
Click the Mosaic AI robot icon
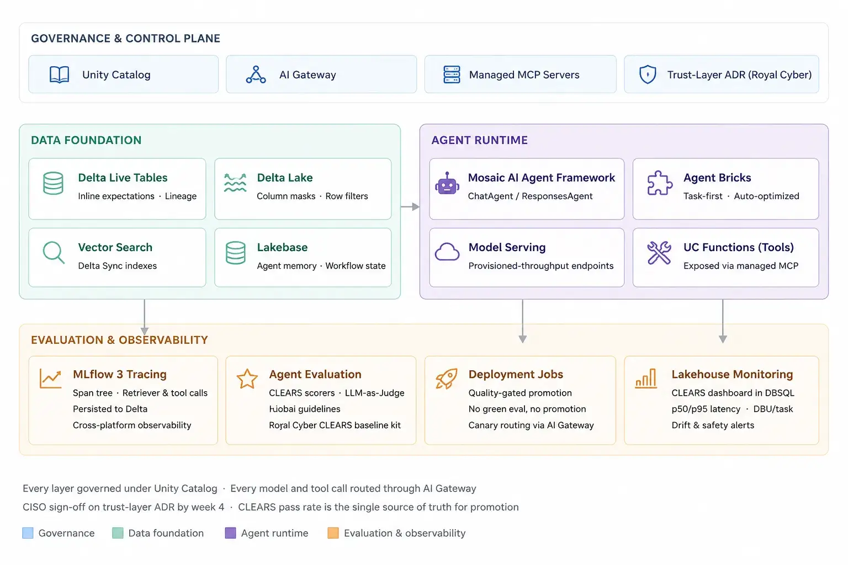tap(447, 183)
